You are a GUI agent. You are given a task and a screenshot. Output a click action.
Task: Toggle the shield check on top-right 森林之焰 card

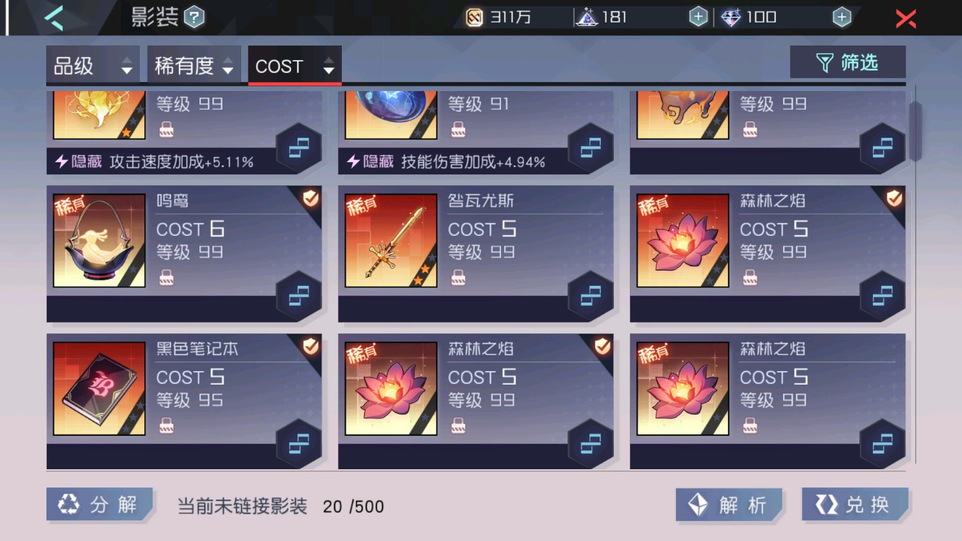895,199
